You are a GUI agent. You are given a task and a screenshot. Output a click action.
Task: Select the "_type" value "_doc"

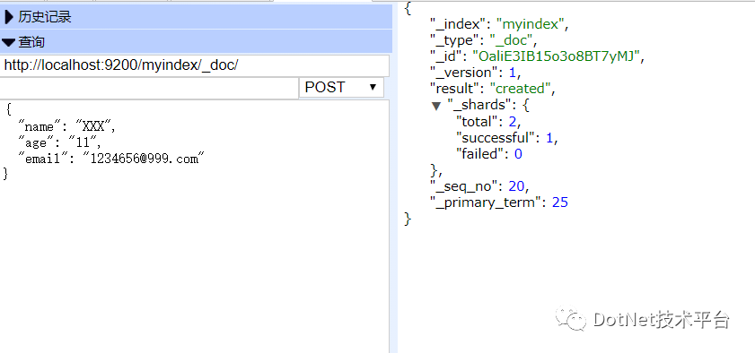[x=511, y=40]
